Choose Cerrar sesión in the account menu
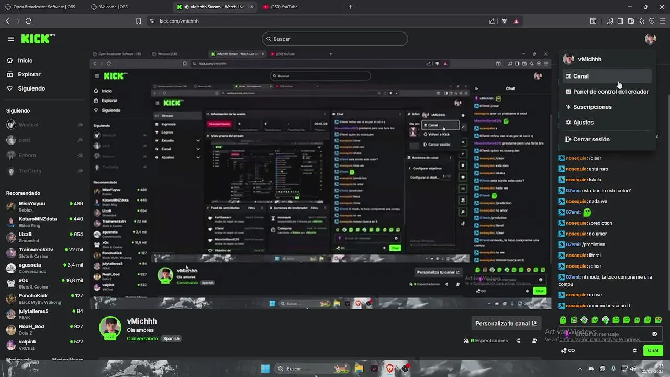This screenshot has height=377, width=670. 607,140
